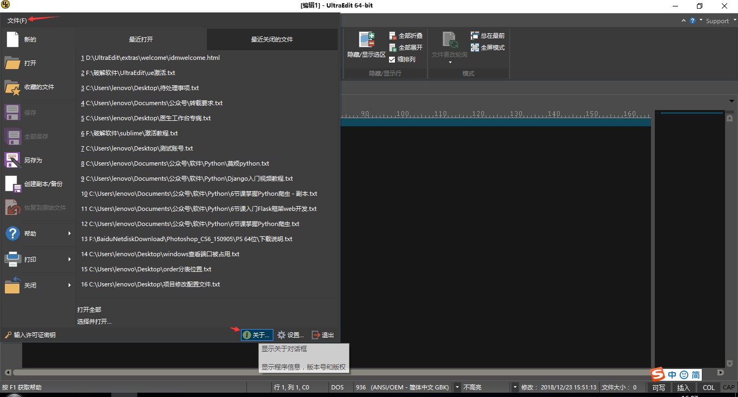Expand the 帮助 submenu arrow

pyautogui.click(x=70, y=234)
